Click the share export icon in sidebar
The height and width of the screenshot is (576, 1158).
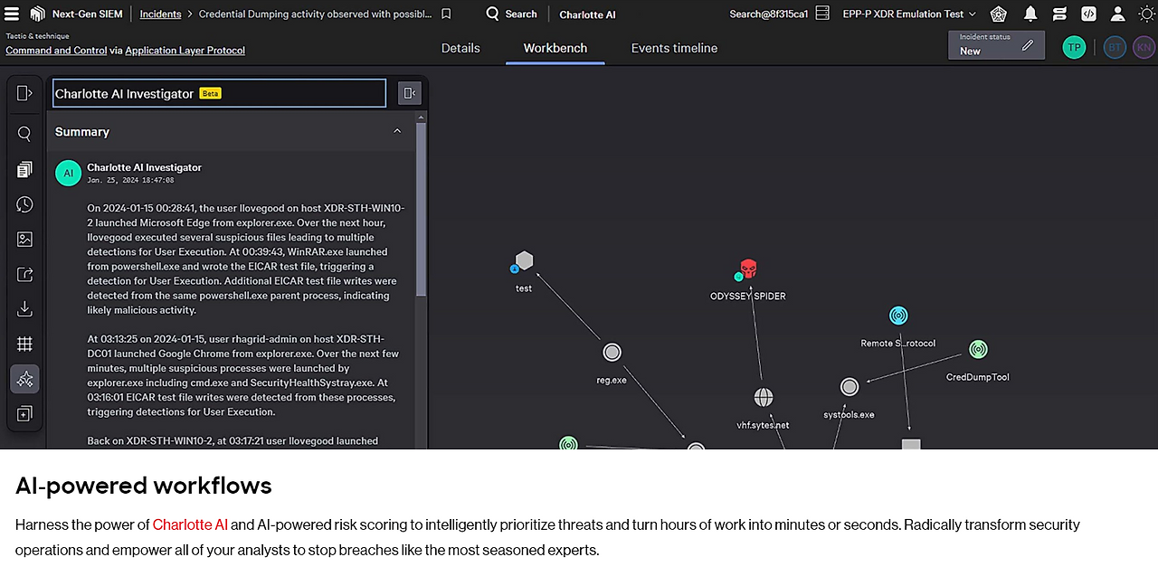[x=24, y=274]
